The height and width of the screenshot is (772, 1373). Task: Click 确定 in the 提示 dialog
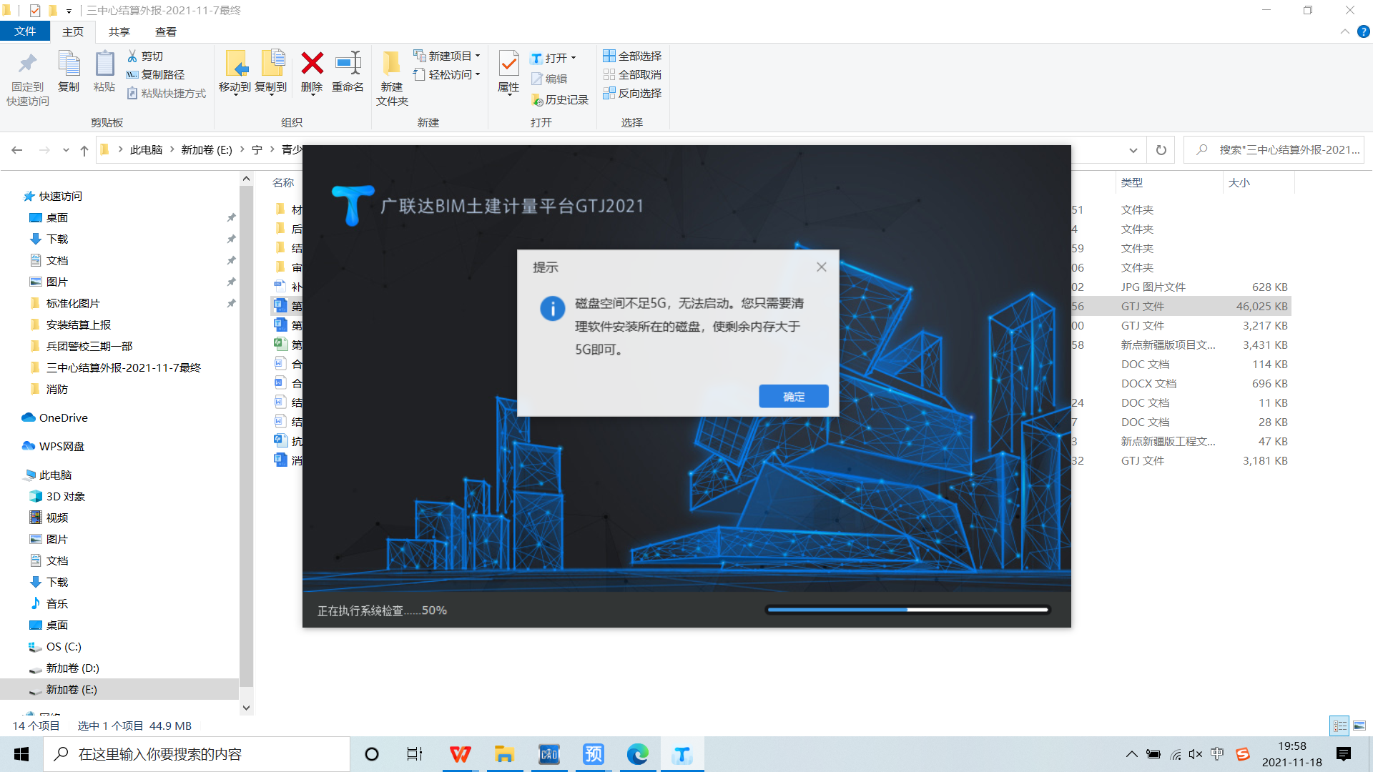click(x=794, y=397)
